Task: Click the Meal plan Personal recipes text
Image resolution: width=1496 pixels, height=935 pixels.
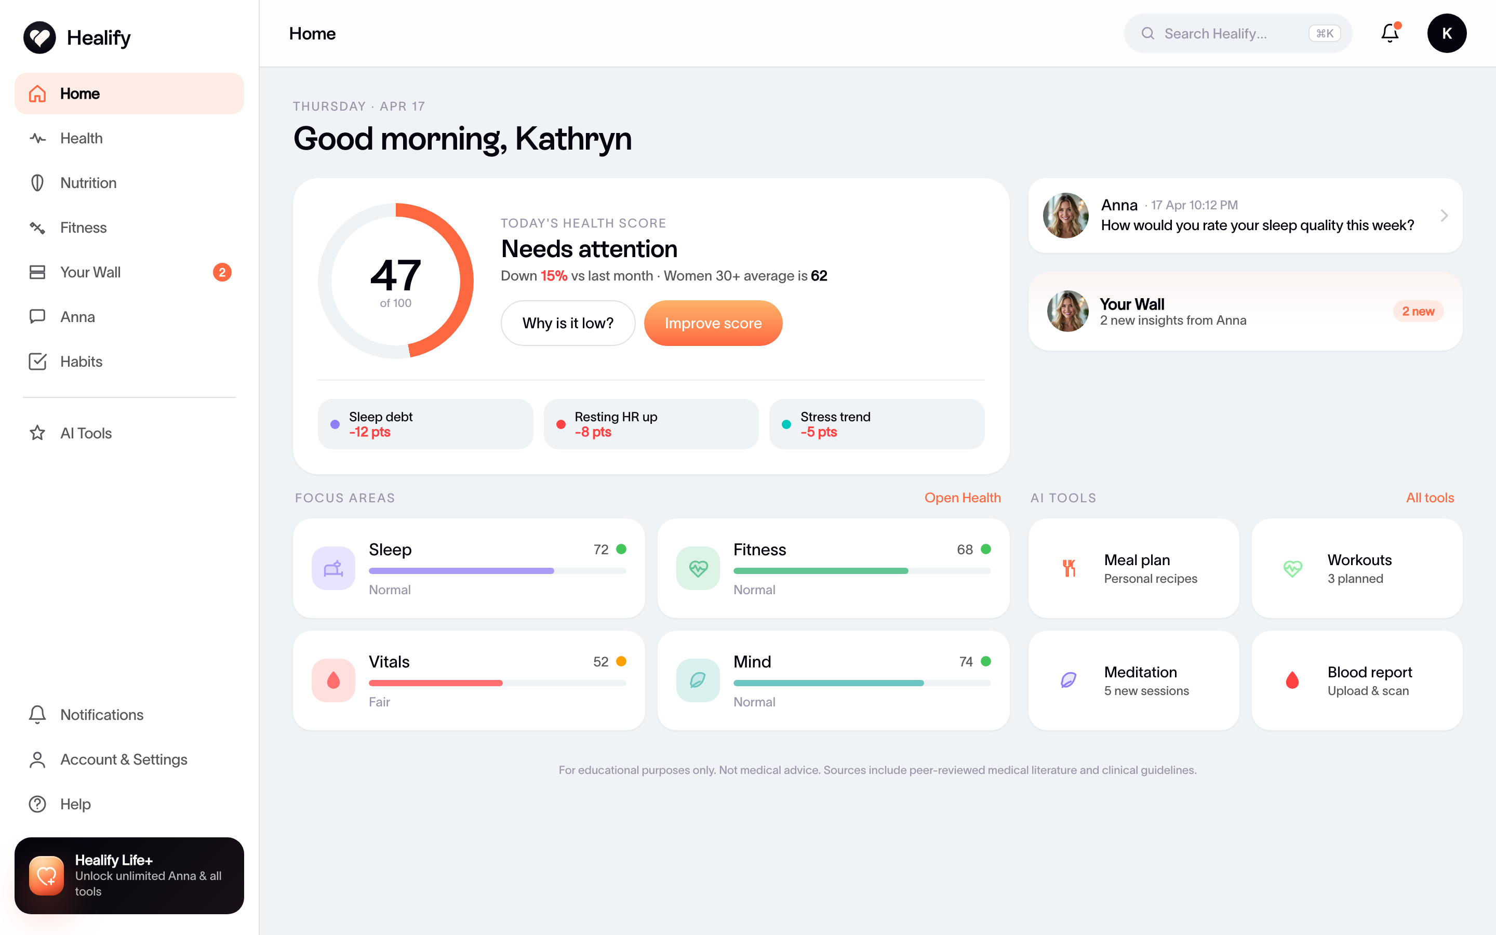Action: coord(1151,579)
